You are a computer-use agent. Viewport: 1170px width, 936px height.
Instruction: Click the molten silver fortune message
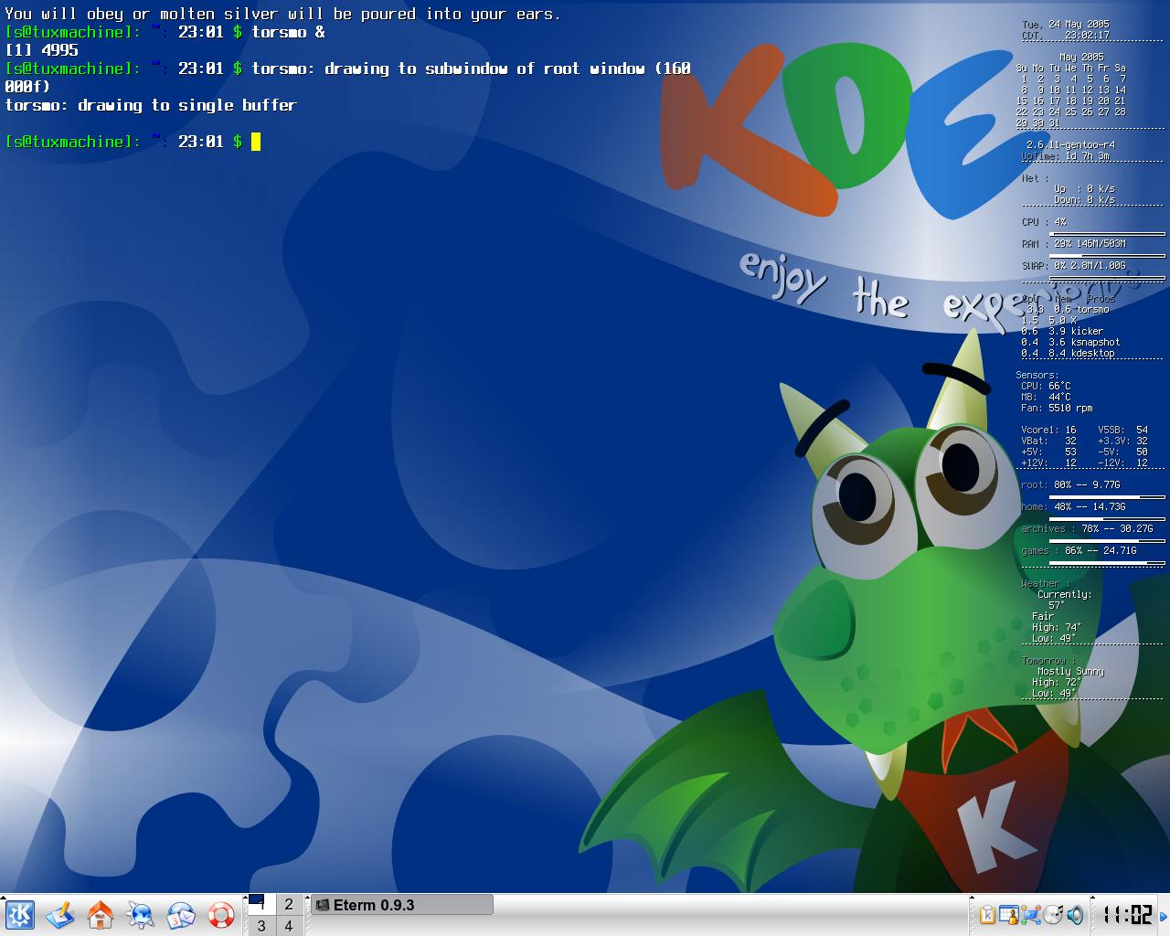click(282, 14)
